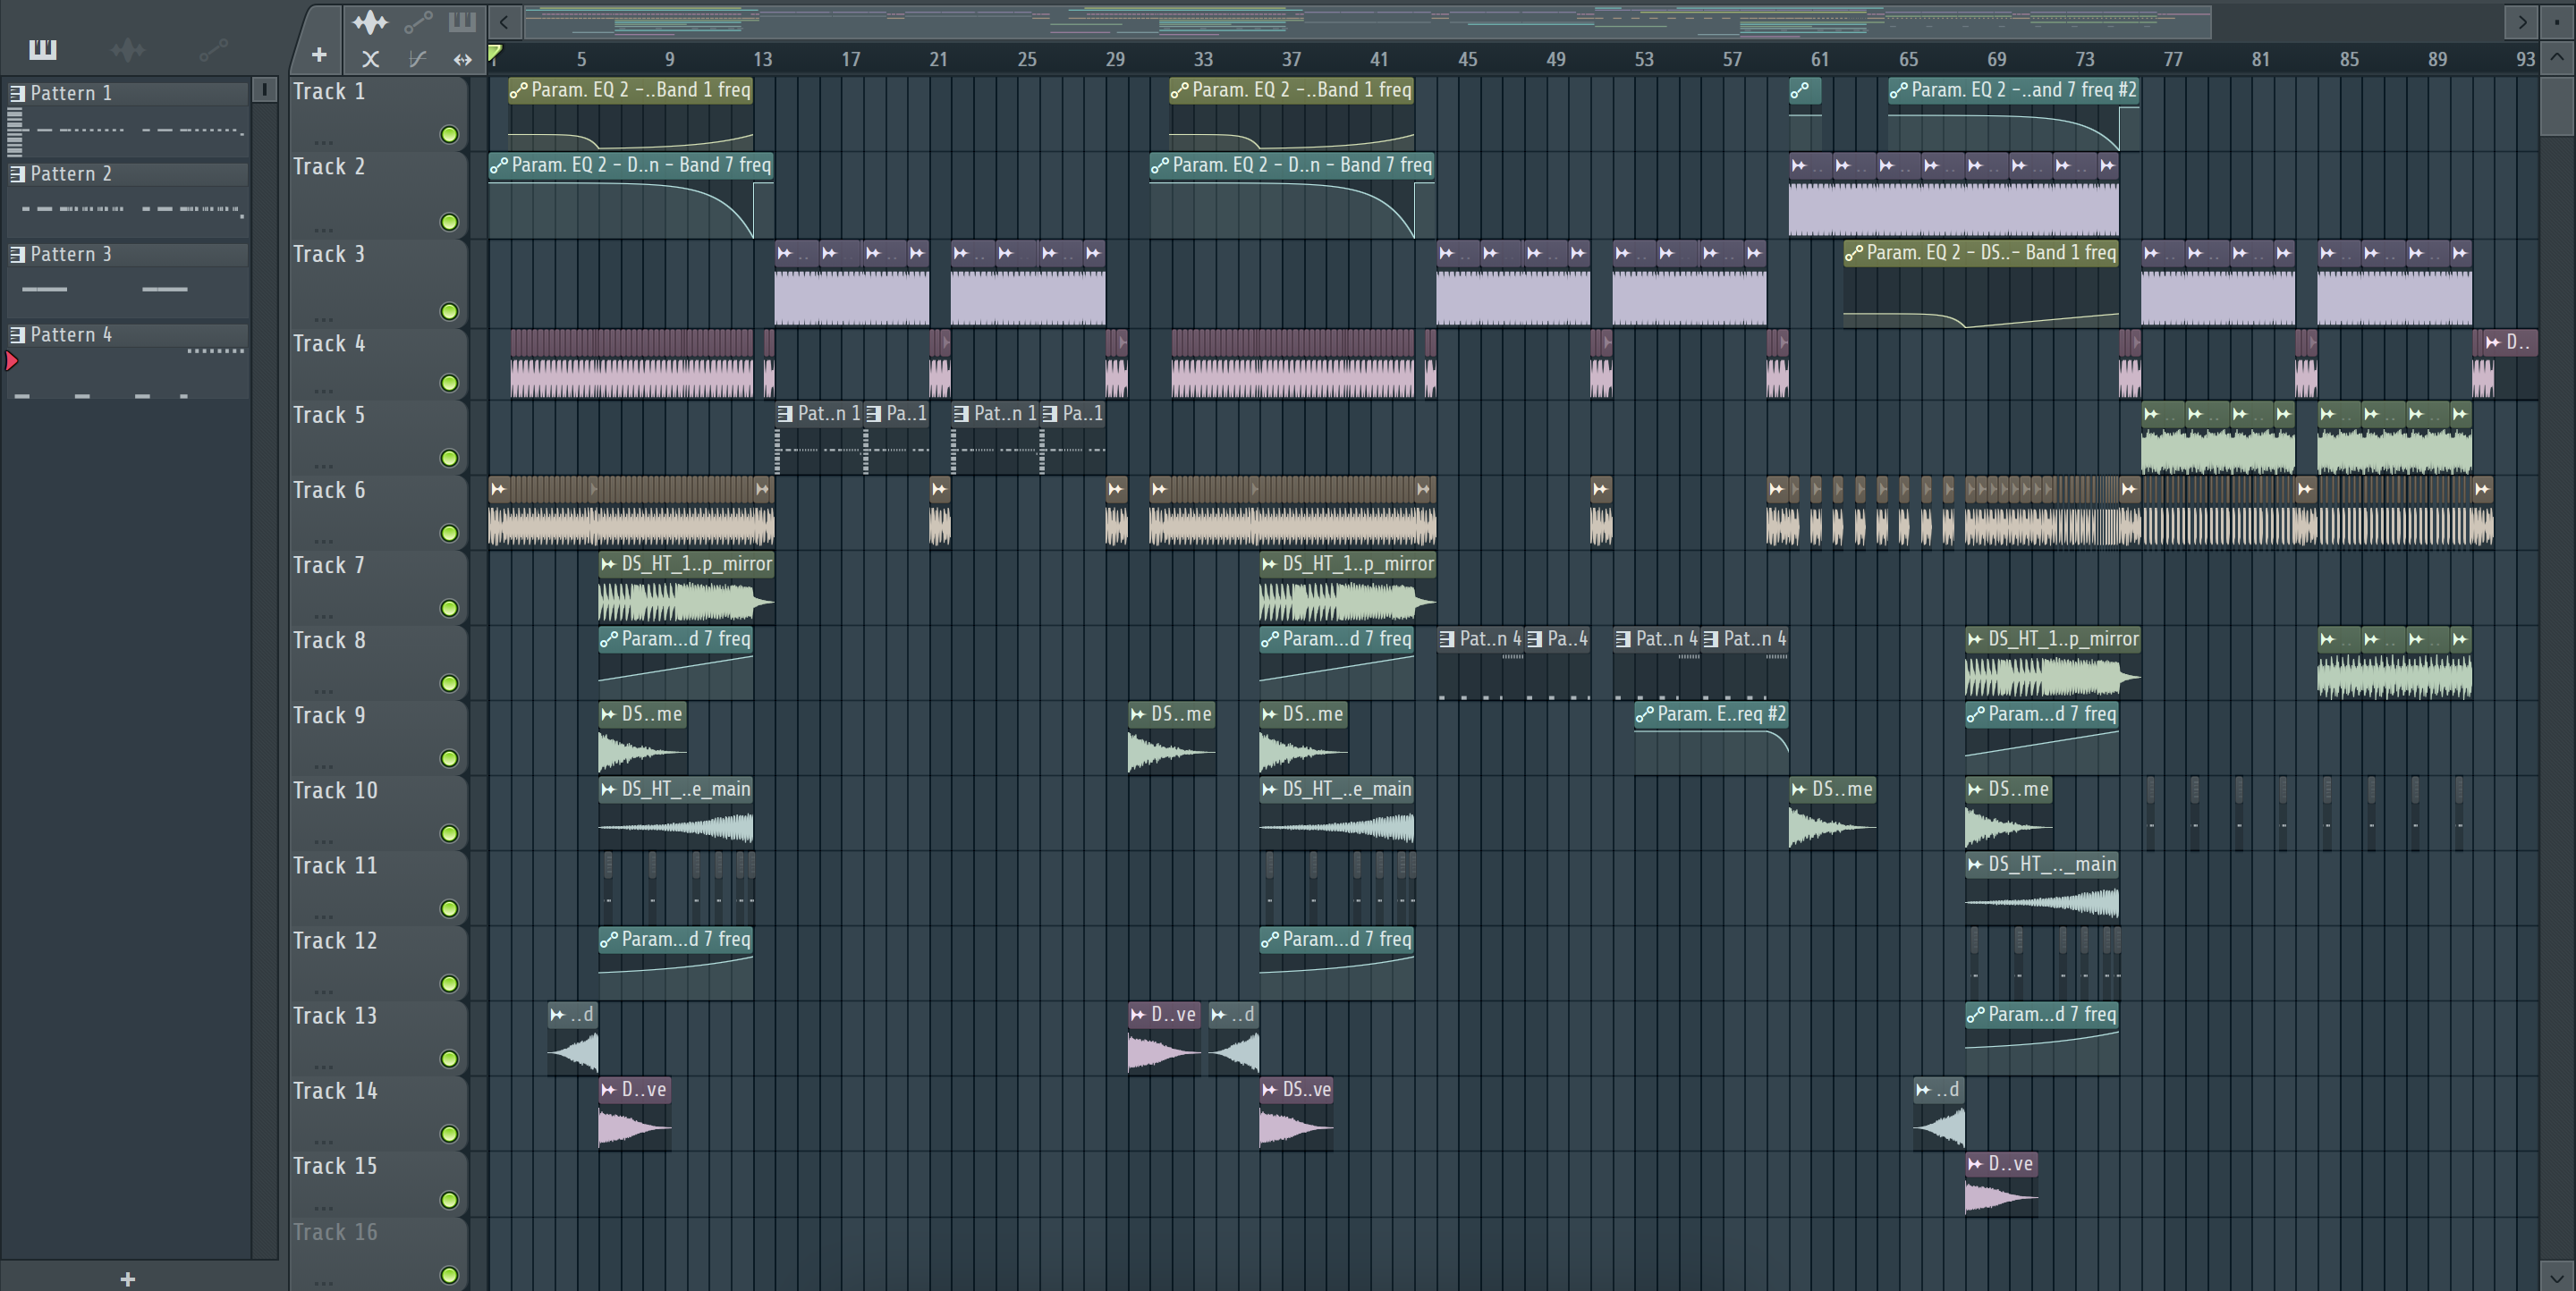
Task: Click the right arrow beside the overview
Action: coord(2522,21)
